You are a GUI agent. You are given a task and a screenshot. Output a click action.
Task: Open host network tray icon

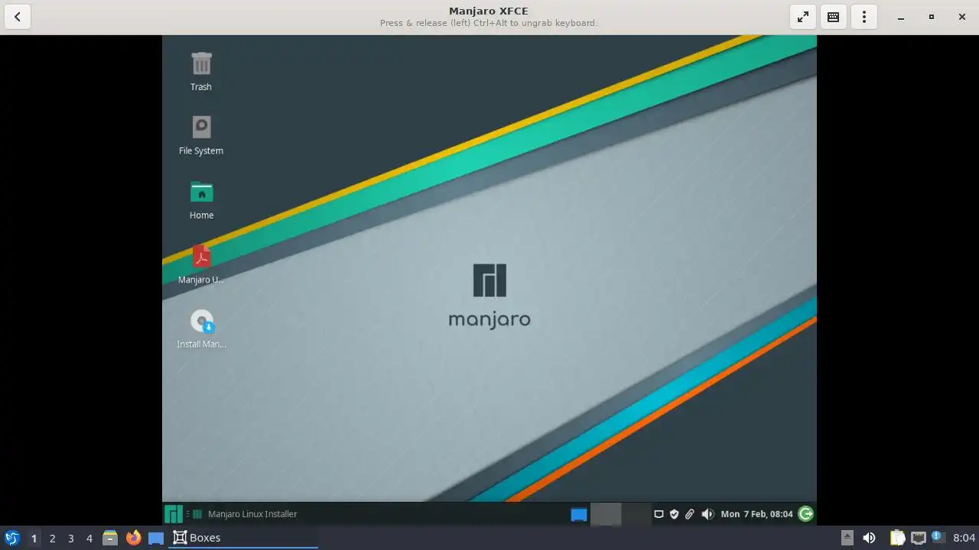click(x=919, y=538)
